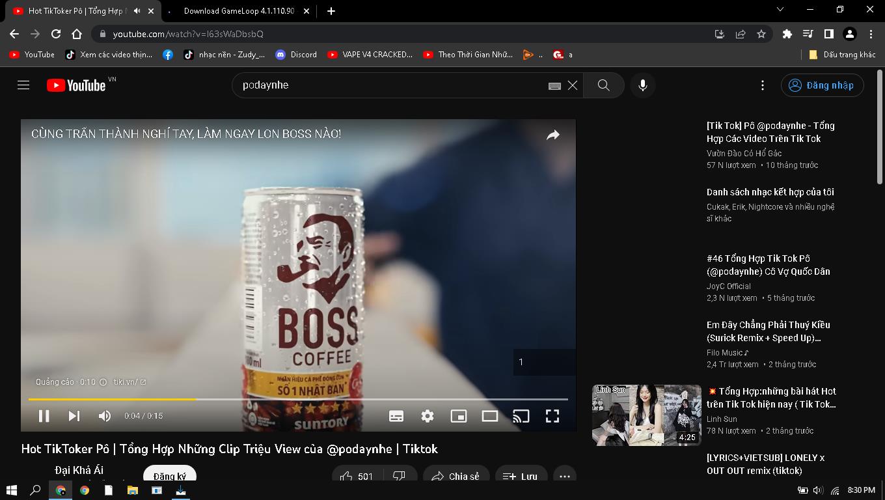Mute the video player volume
The width and height of the screenshot is (885, 500).
click(104, 416)
